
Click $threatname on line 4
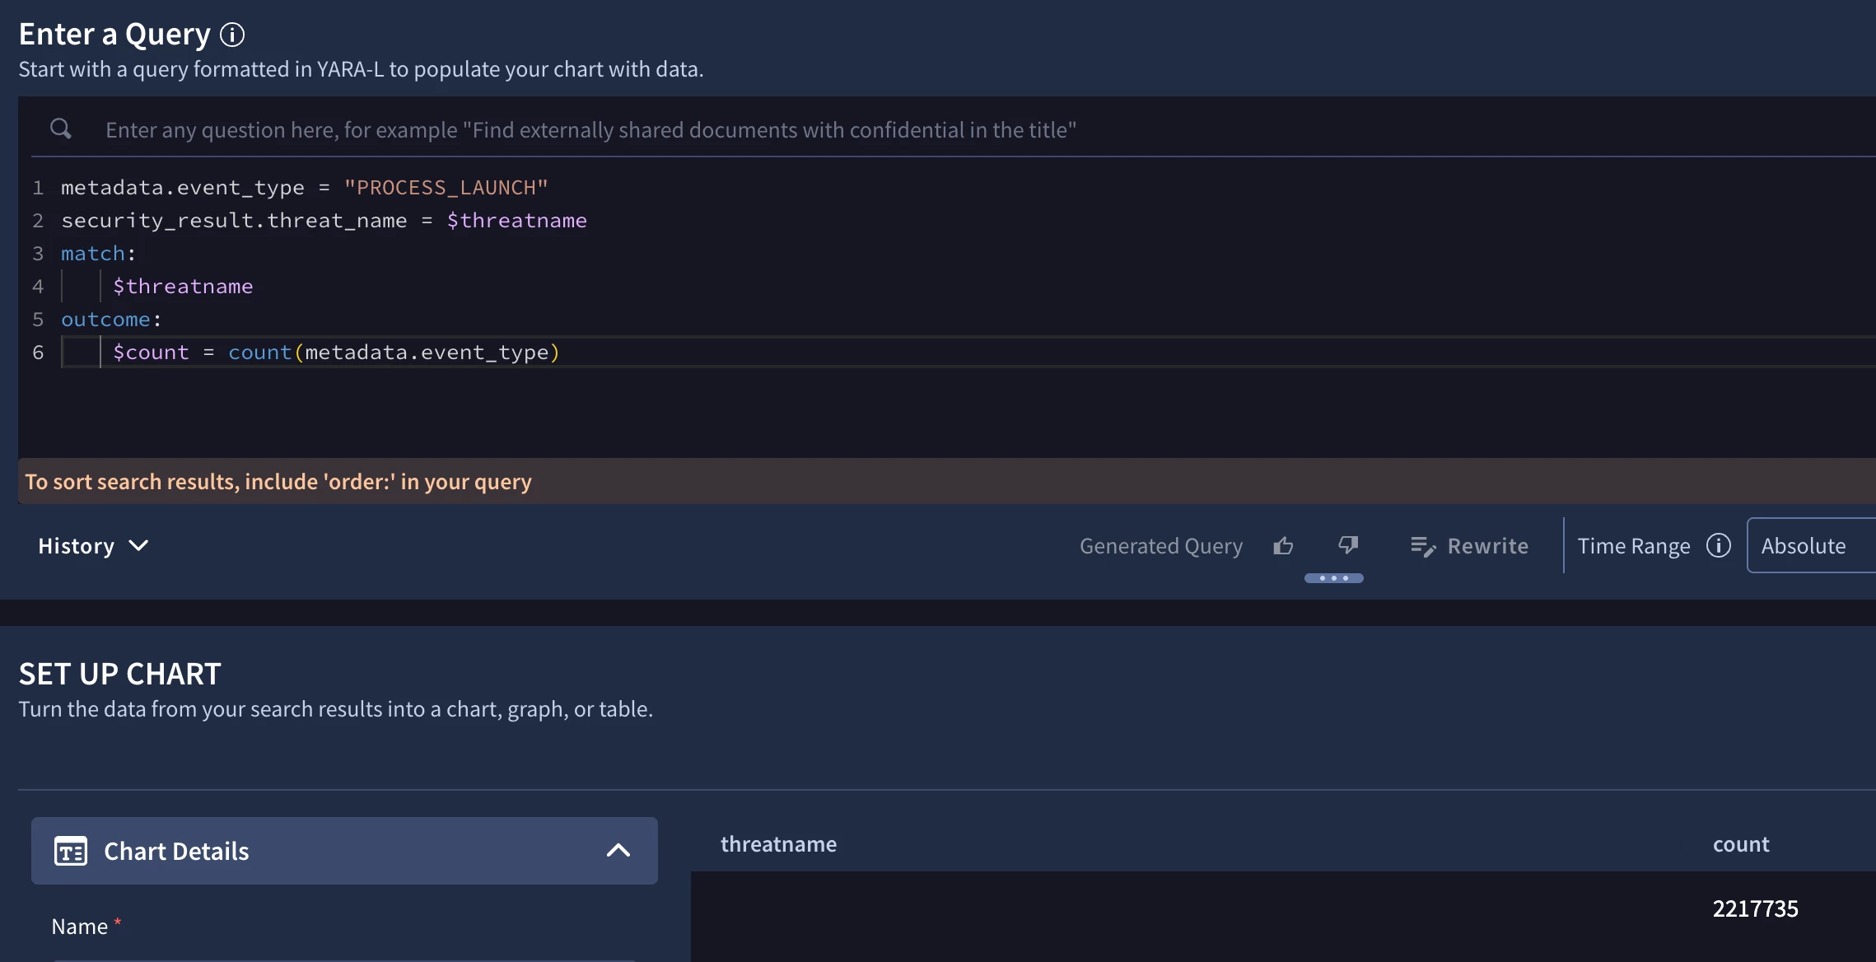183,287
